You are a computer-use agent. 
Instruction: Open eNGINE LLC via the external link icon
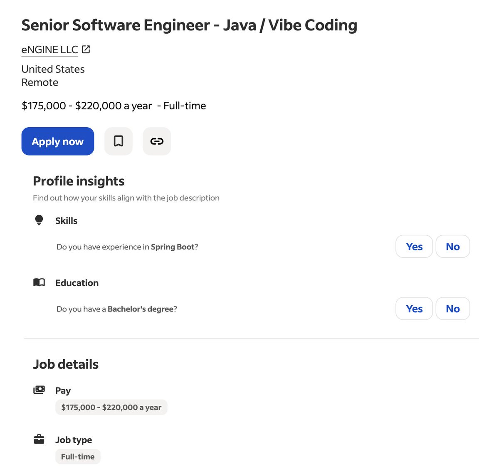pos(86,49)
